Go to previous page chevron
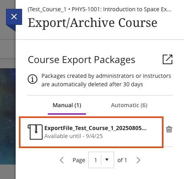Viewport: 184px width, 179px height. pos(62,160)
